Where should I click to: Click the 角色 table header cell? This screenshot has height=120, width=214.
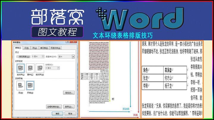pos(153,70)
